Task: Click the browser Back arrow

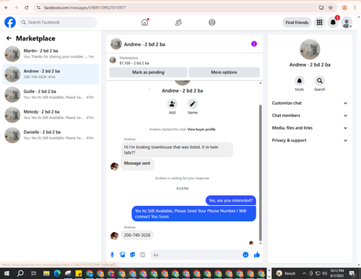Action: click(6, 8)
